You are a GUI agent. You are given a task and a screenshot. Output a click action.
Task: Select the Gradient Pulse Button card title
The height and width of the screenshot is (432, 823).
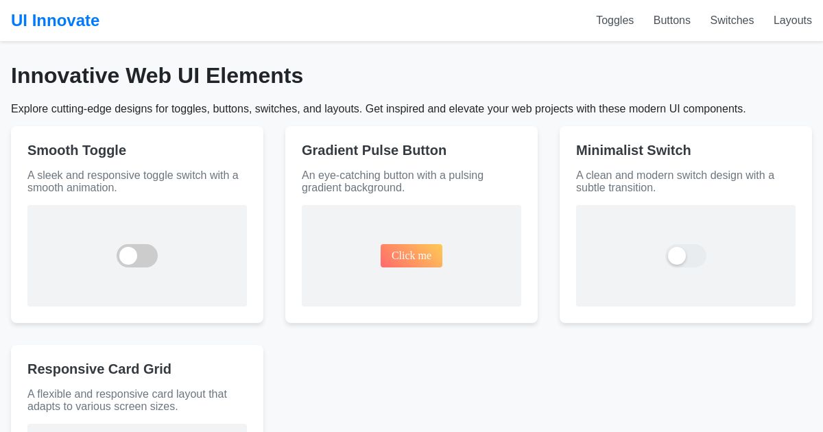coord(374,150)
